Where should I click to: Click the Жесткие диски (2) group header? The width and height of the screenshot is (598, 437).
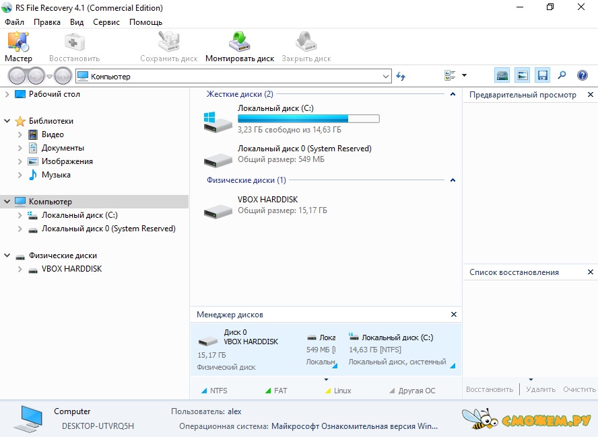tap(240, 94)
